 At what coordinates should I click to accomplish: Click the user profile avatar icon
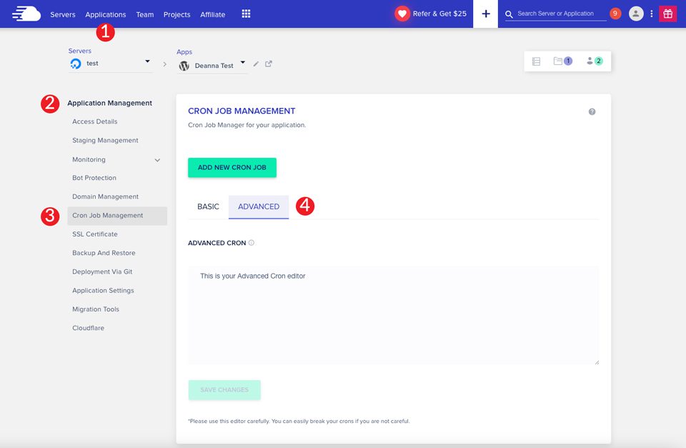(636, 13)
